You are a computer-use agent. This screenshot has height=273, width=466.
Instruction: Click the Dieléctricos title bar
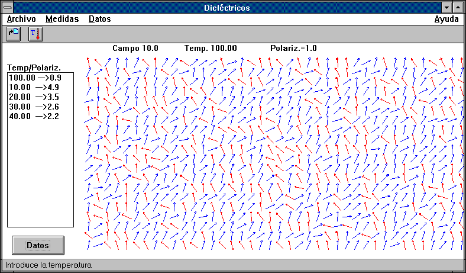coord(227,8)
